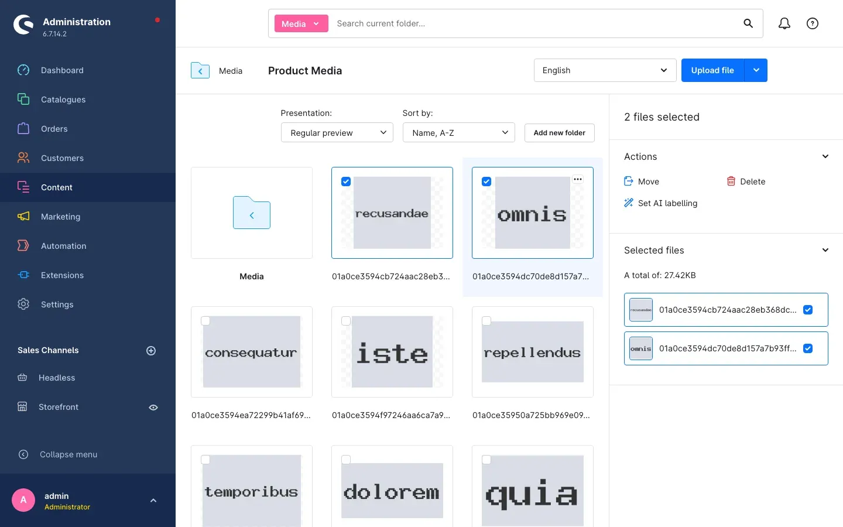
Task: Uncheck the recusandae image checkbox
Action: [346, 182]
